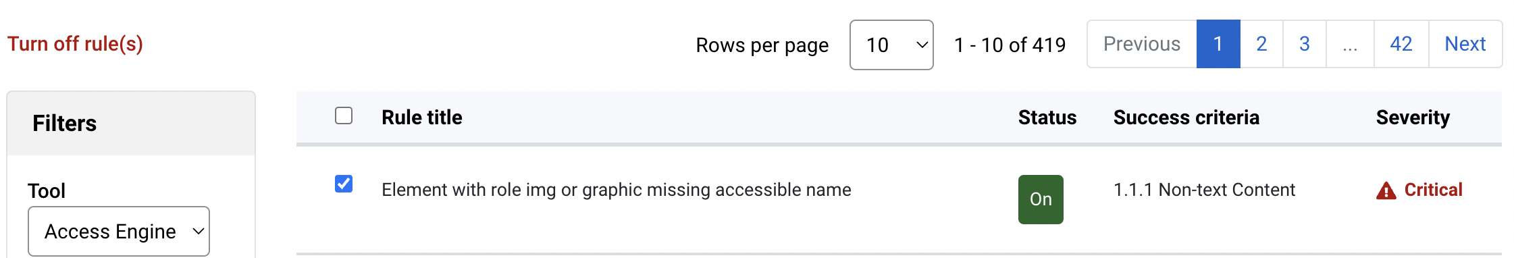Click the Next page button
1514x258 pixels.
click(1465, 44)
